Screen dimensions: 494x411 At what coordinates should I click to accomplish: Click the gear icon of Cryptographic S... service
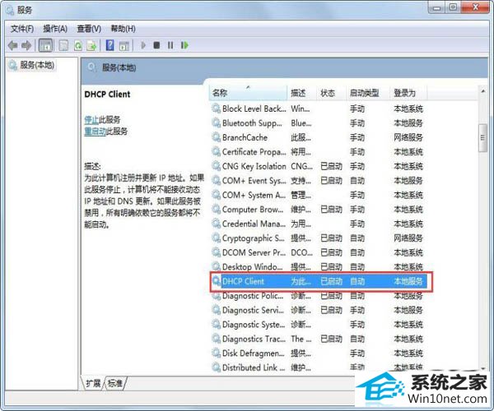(x=216, y=238)
